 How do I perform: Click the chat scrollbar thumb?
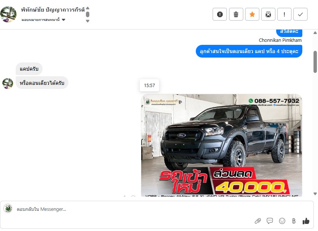(x=315, y=62)
